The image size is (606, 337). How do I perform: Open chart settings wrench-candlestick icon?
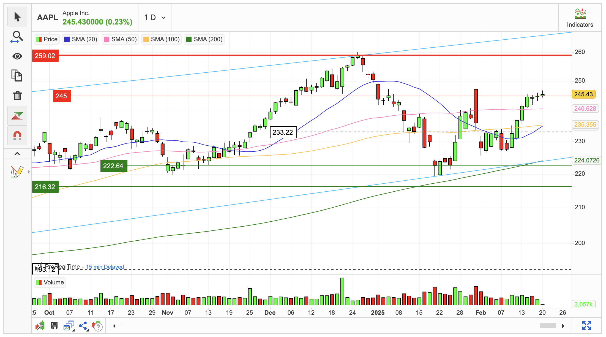(x=40, y=326)
